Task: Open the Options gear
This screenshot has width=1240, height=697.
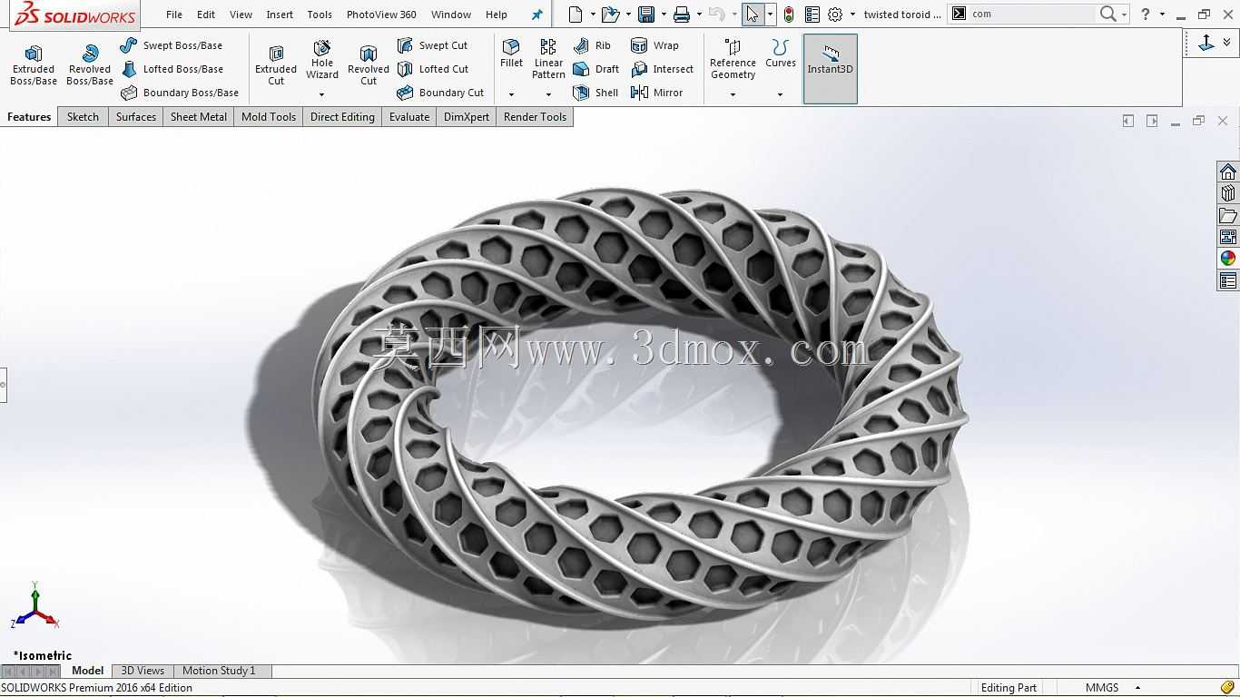Action: (835, 15)
